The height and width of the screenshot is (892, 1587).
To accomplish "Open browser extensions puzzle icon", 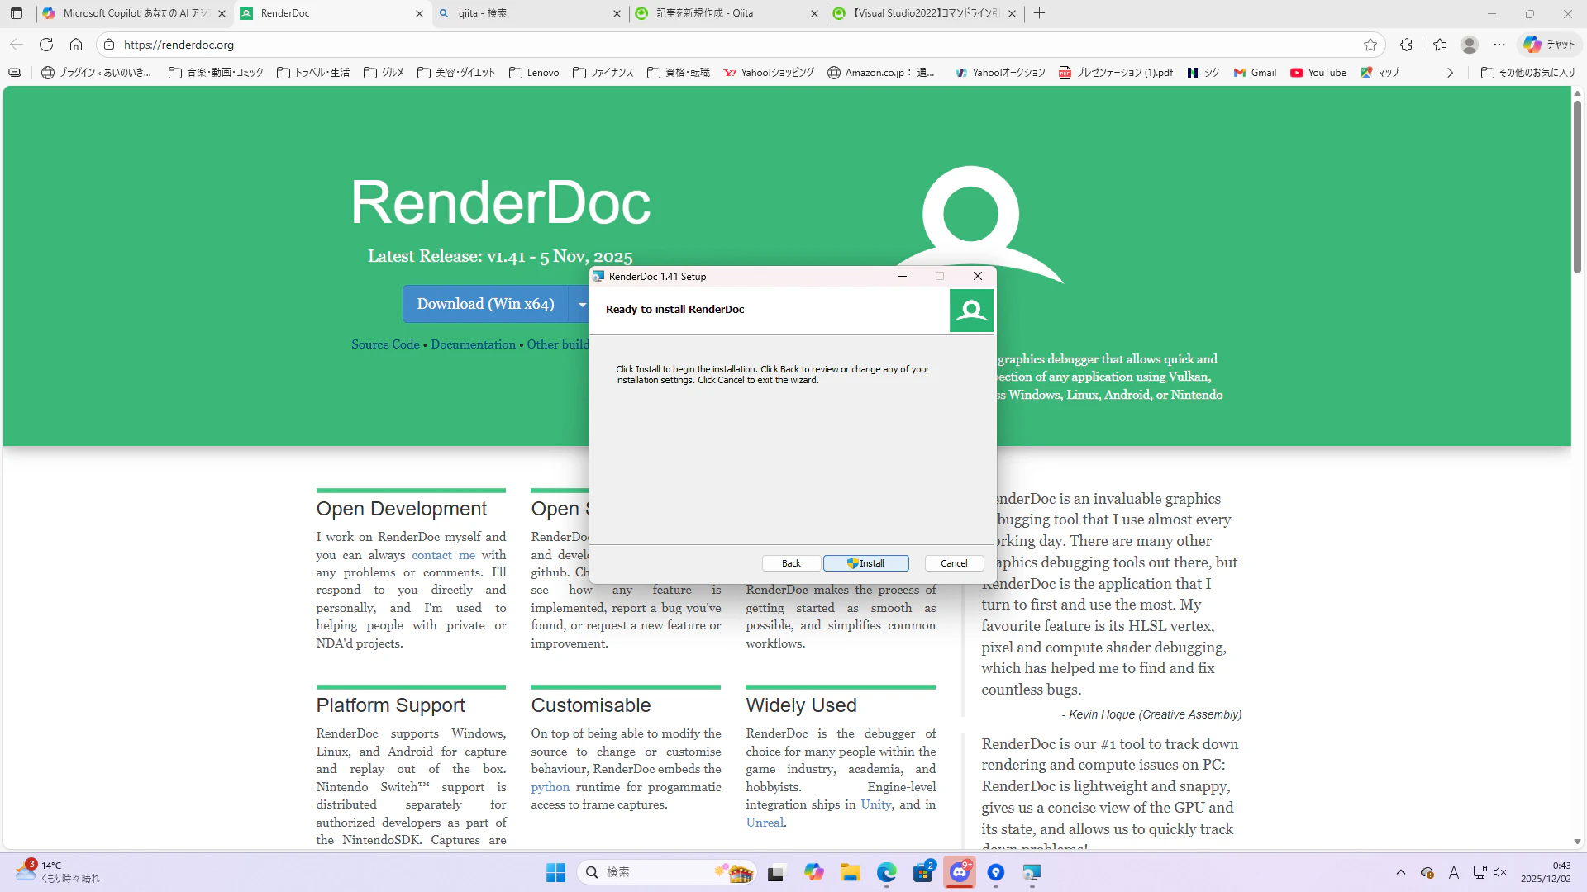I will point(1406,45).
